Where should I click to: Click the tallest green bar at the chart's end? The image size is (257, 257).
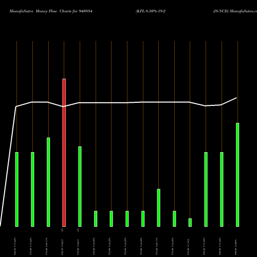pos(237,175)
